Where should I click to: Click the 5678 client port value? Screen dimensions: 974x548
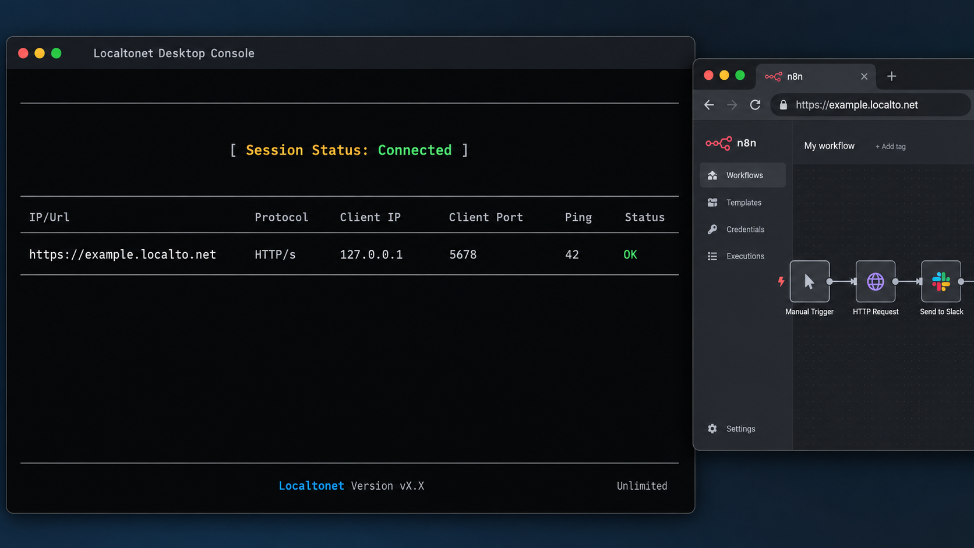(x=463, y=254)
